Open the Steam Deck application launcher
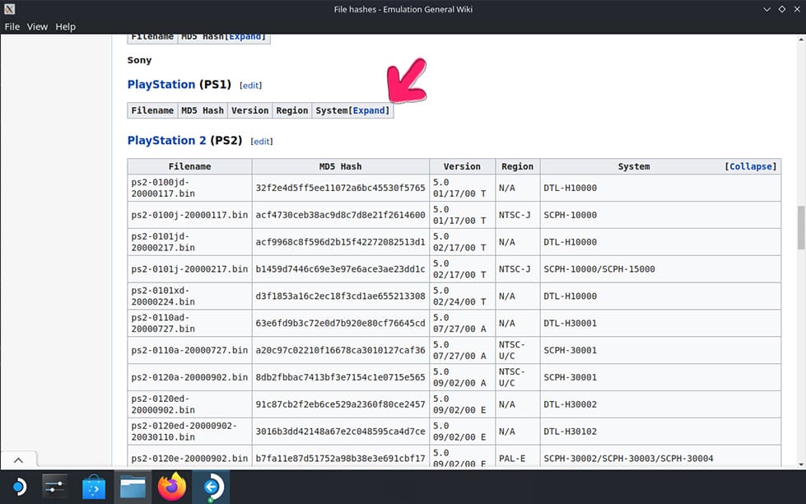Screen dimensions: 806x504 (x=19, y=486)
